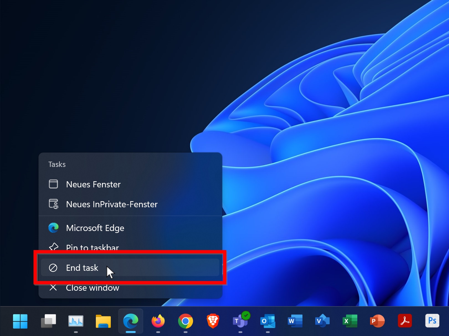Open Outlook from the taskbar
449x336 pixels.
pos(268,321)
